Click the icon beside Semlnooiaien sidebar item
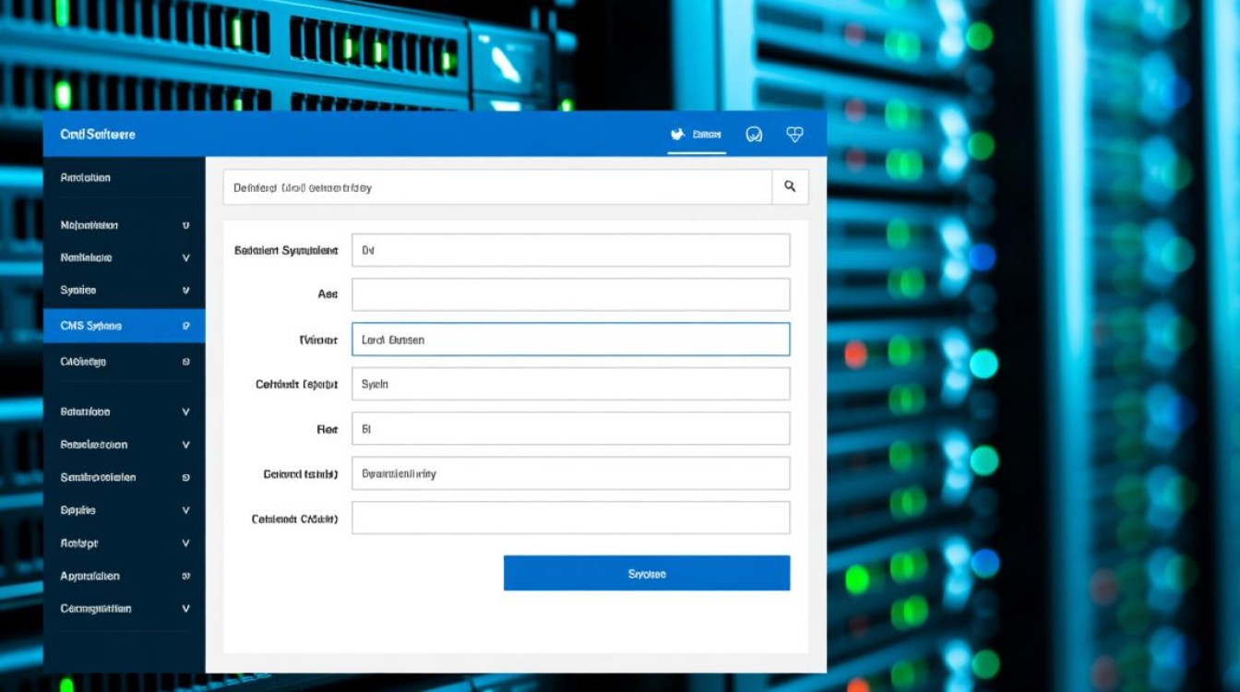 point(186,477)
